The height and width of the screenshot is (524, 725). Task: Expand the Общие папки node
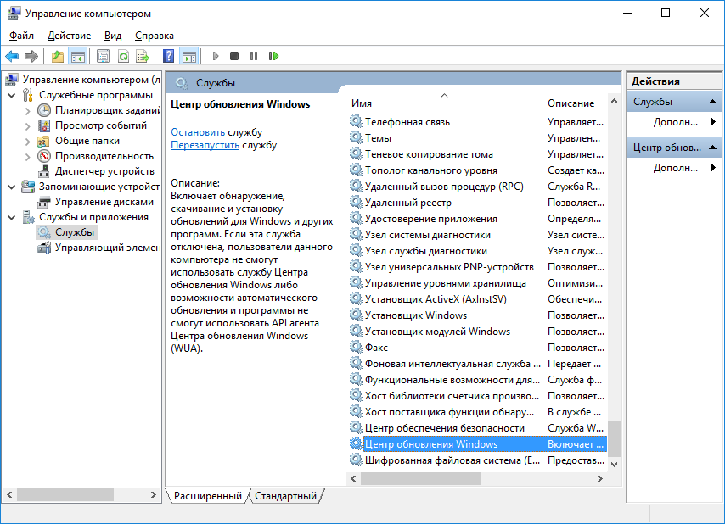pos(28,142)
